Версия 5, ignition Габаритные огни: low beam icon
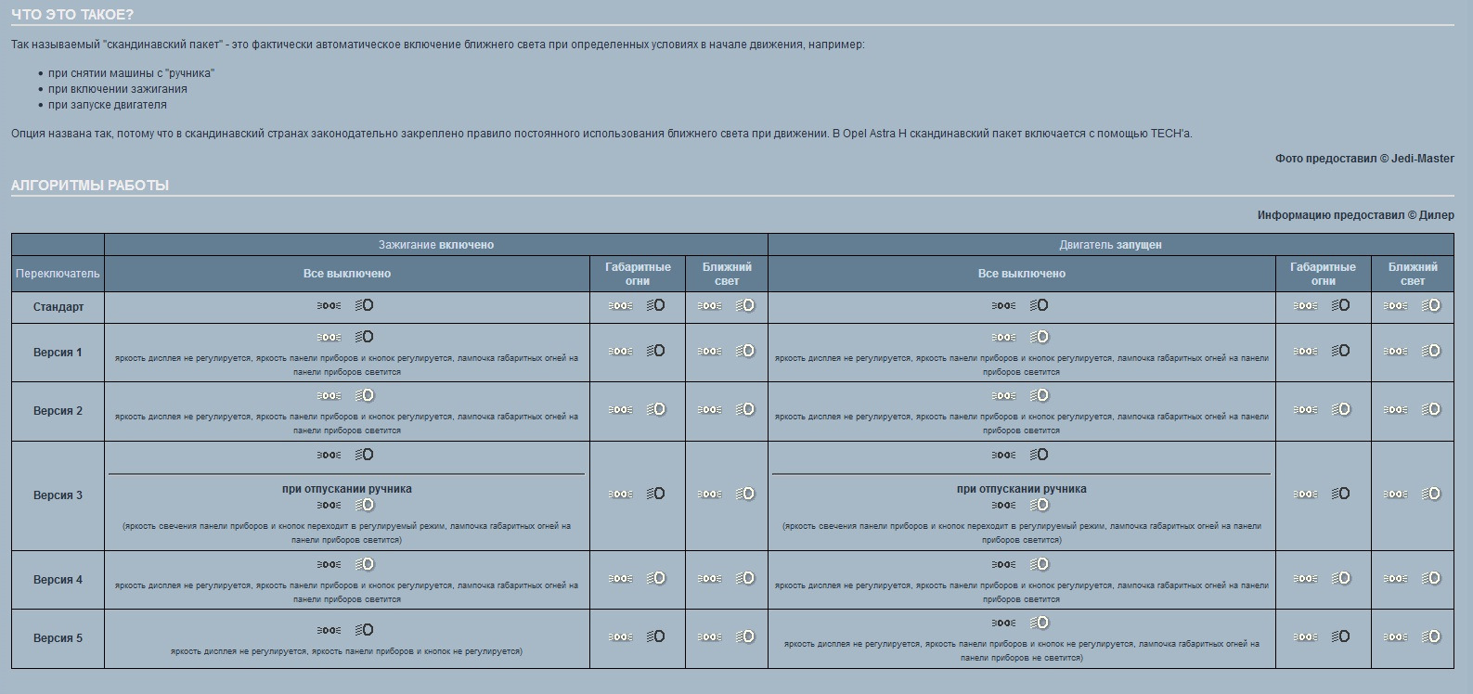Image resolution: width=1473 pixels, height=694 pixels. [x=655, y=636]
